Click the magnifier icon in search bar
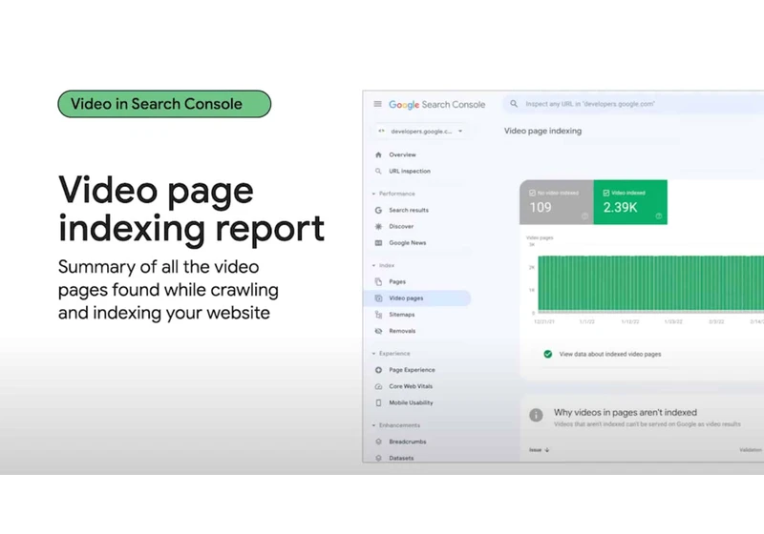 (514, 104)
